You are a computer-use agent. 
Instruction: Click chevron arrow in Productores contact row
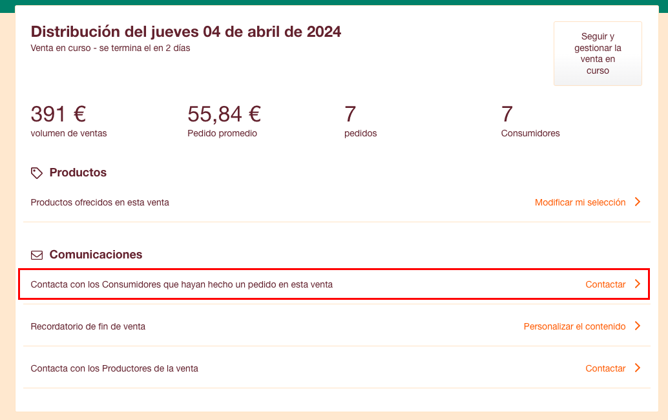638,368
